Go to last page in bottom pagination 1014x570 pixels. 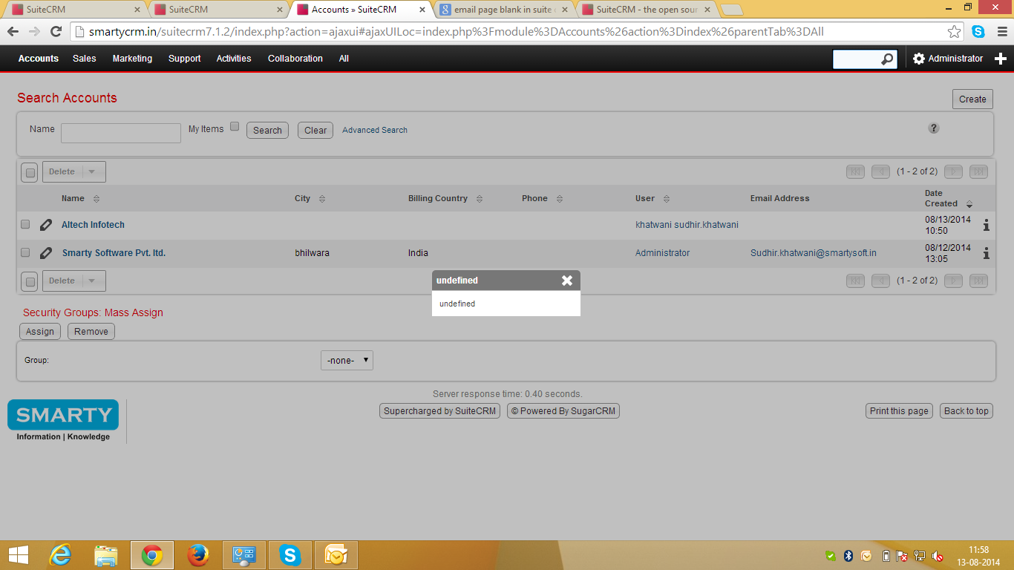click(978, 281)
